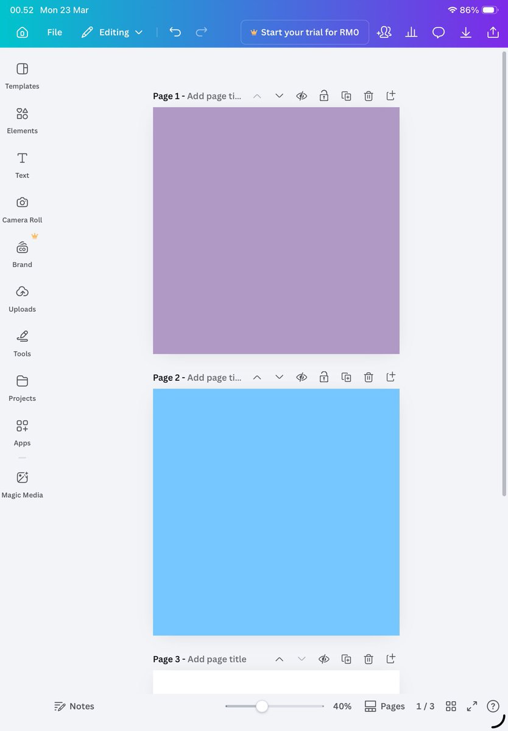Open the Editing mode dropdown
508x731 pixels.
(x=113, y=32)
